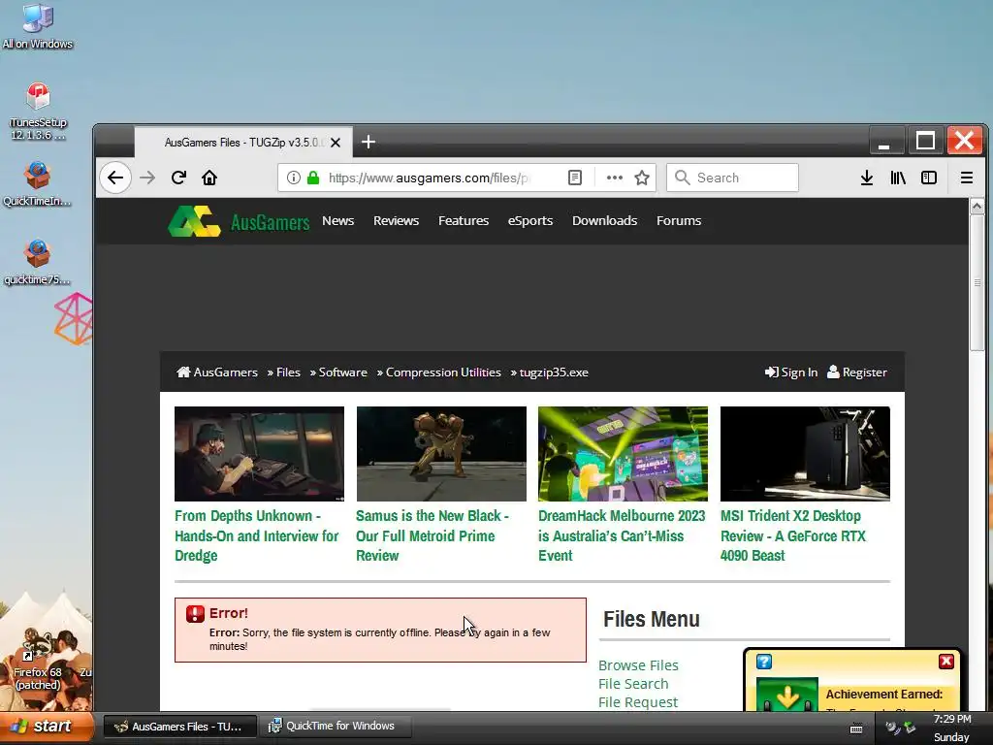Click tugzip35.exe breadcrumb
The image size is (993, 745).
tap(554, 372)
